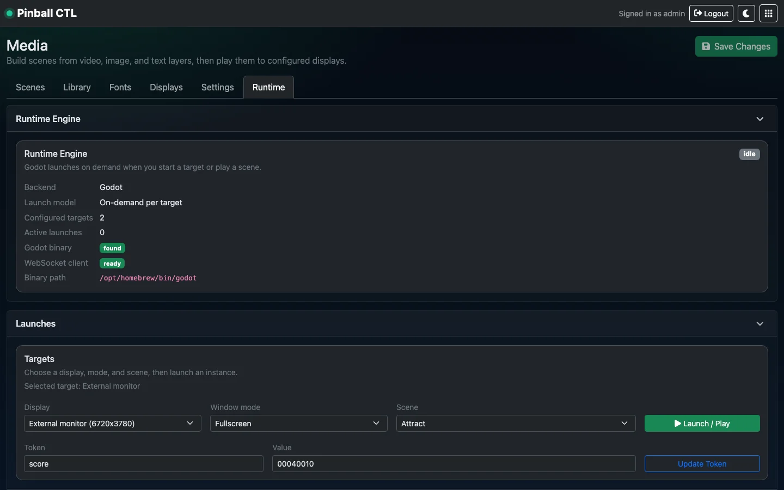Click the /opt/homebrew/bin/godot binary path
Screen dimensions: 784x490
point(148,278)
